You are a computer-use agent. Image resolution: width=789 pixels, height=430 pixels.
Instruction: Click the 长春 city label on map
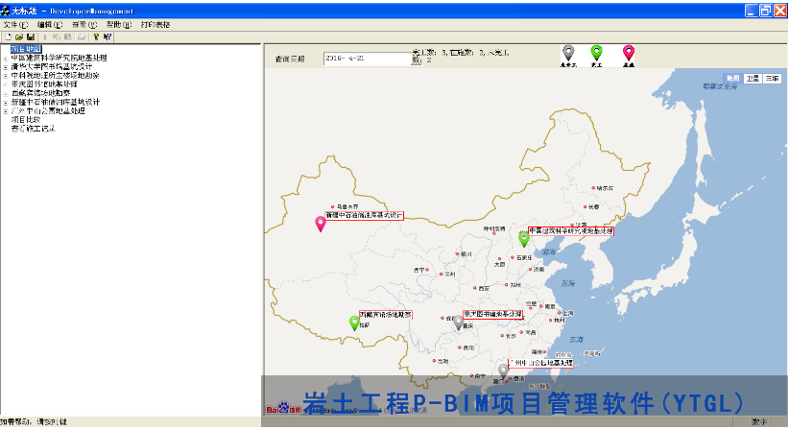593,206
